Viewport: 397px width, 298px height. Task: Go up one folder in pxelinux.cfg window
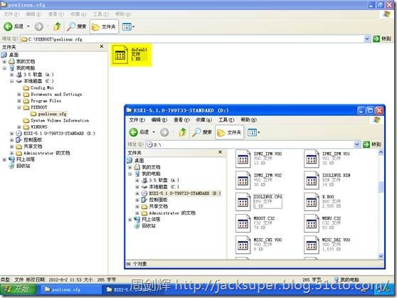[57, 26]
